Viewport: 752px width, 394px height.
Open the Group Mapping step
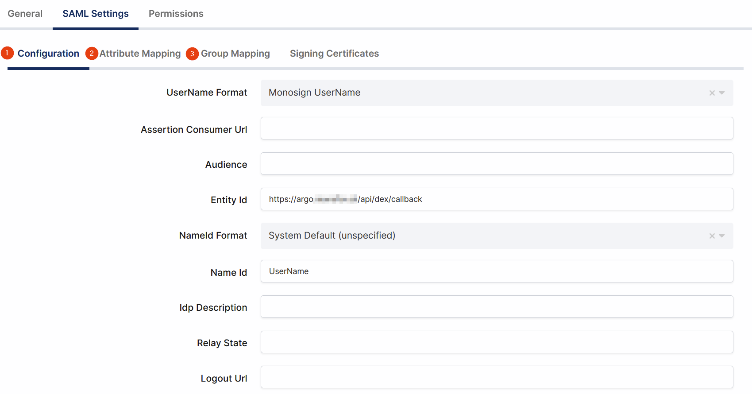235,54
